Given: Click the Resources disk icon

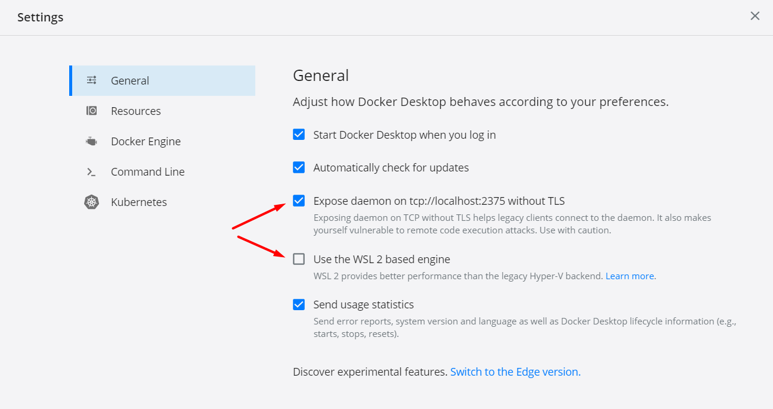Looking at the screenshot, I should click(x=91, y=111).
